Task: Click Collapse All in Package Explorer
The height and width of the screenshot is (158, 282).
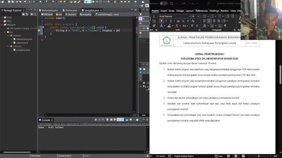Action: 23,14
